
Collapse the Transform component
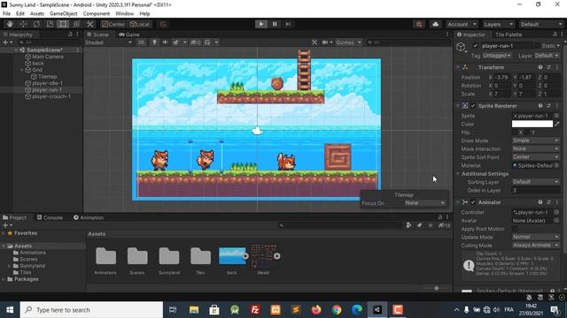click(458, 67)
